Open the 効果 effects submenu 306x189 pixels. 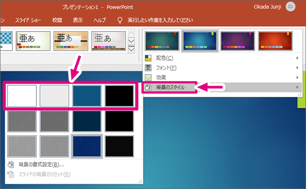[x=223, y=78]
